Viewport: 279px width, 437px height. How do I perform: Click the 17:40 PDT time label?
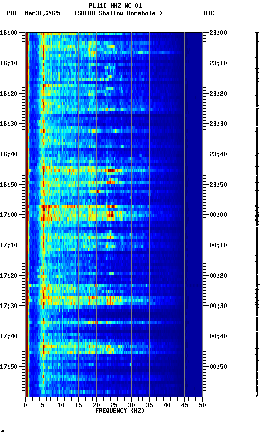(9, 336)
